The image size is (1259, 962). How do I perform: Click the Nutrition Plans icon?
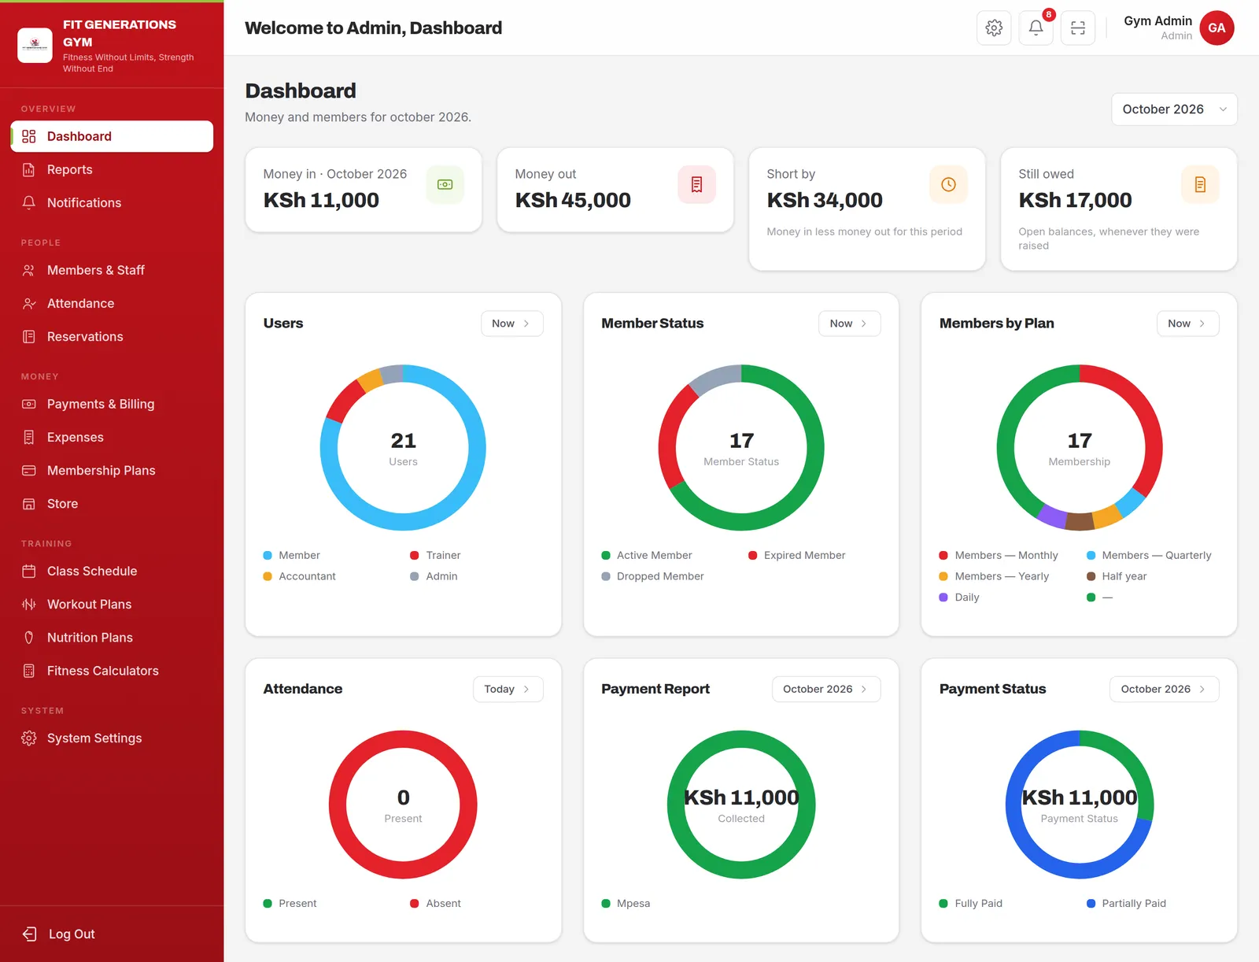(x=29, y=638)
